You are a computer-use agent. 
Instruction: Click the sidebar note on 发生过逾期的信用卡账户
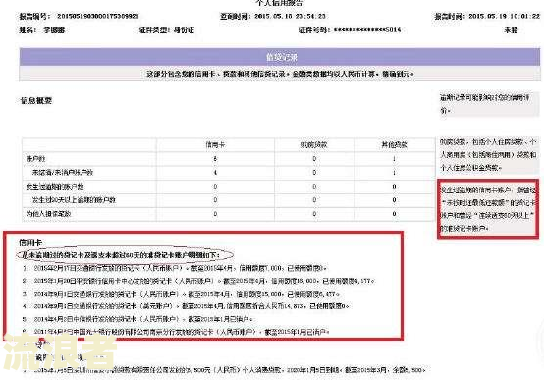tap(488, 209)
